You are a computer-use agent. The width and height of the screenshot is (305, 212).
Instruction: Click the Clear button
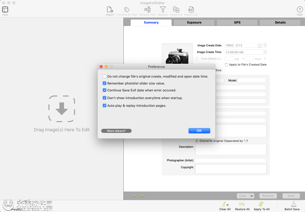pos(243,196)
